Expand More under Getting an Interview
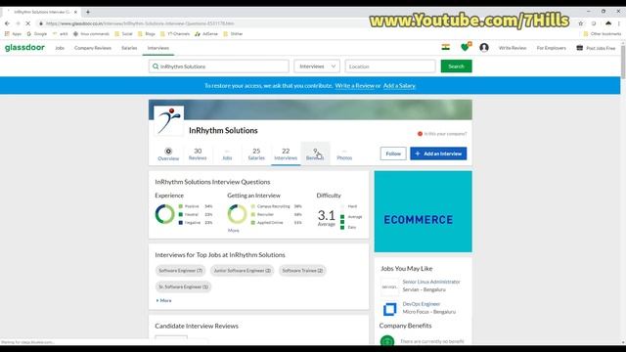626x352 pixels. 234,231
